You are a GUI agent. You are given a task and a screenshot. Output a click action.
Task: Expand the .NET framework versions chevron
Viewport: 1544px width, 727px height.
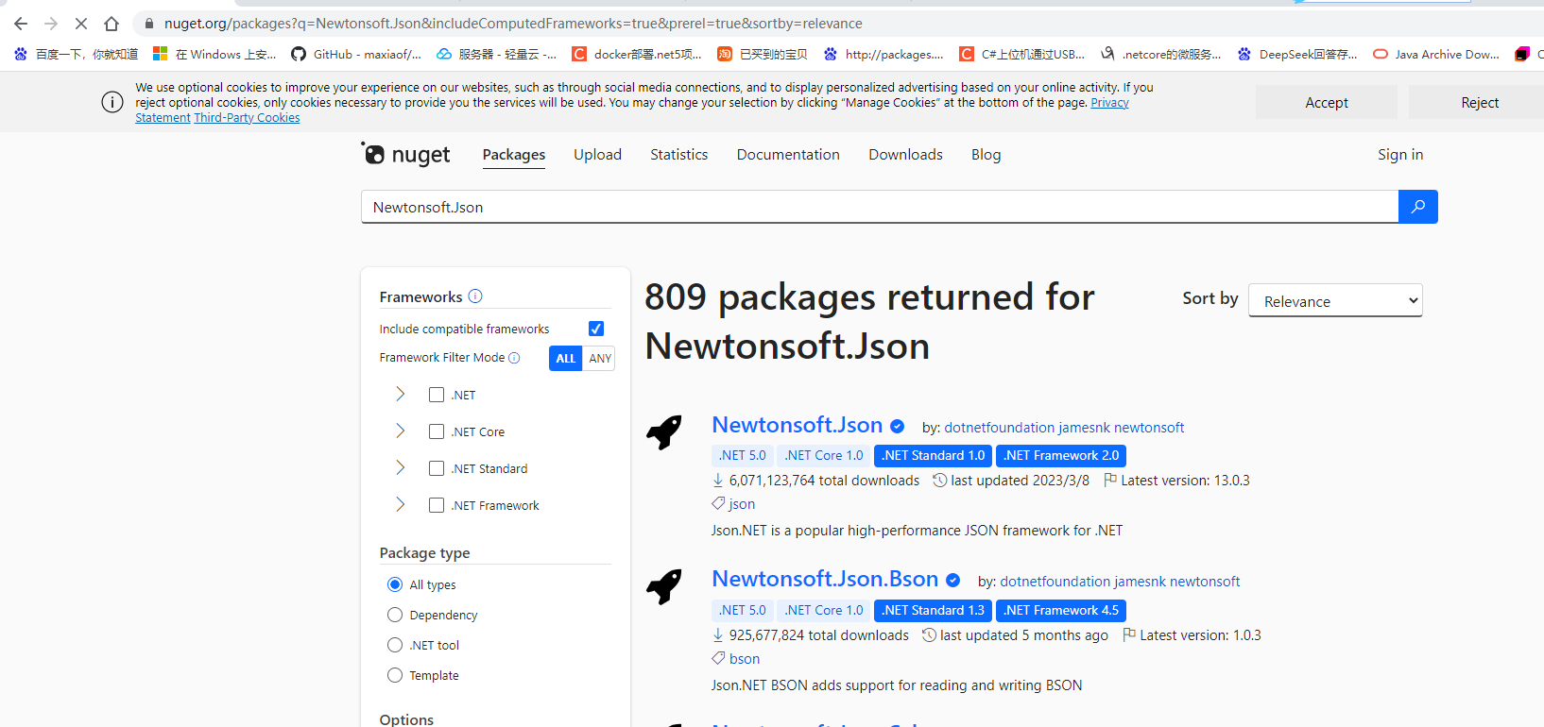click(x=400, y=394)
